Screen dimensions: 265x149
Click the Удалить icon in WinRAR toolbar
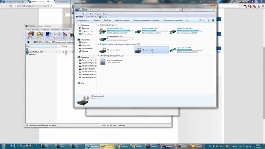coord(65,35)
